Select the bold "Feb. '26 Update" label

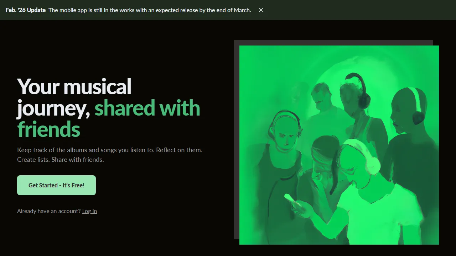pyautogui.click(x=26, y=10)
